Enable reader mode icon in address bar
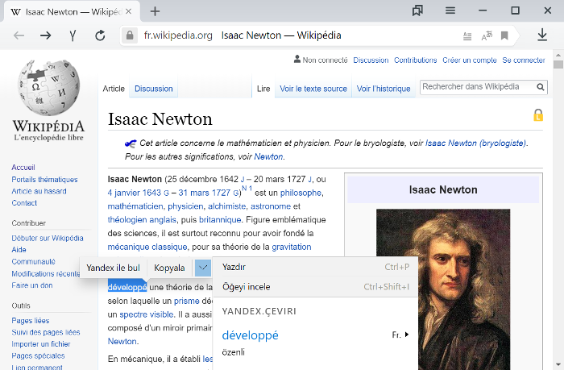 [467, 36]
